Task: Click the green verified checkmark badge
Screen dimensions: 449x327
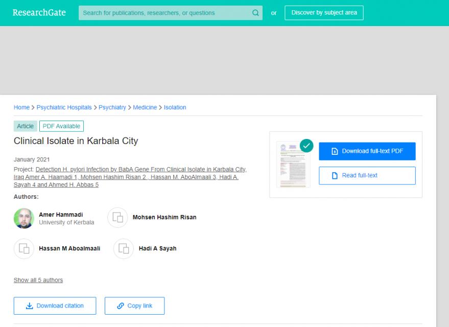Action: tap(306, 146)
